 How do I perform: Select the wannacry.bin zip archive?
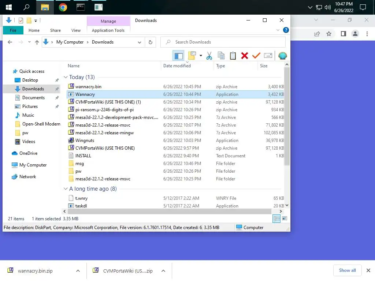coord(175,86)
